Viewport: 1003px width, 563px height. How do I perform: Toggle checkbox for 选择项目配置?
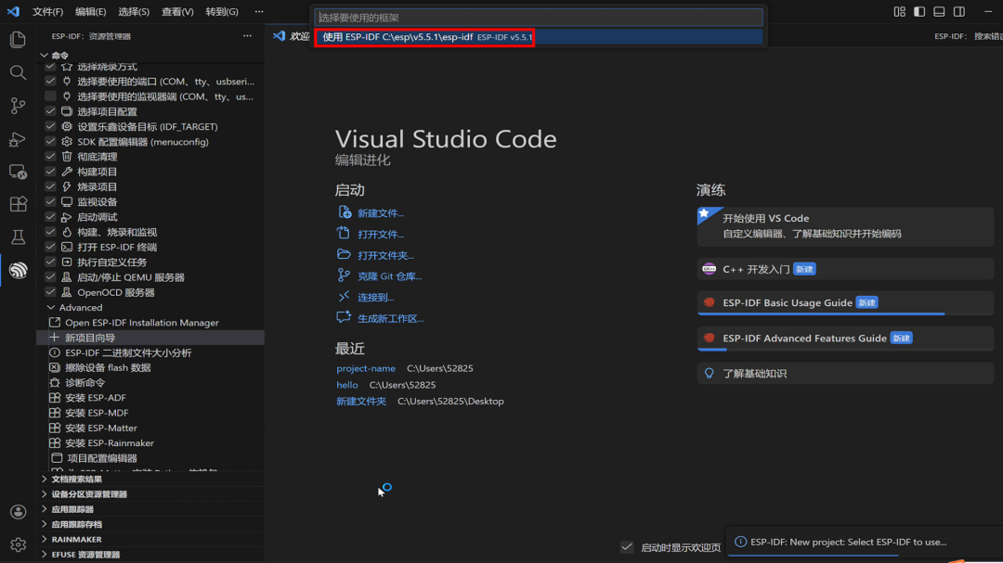[50, 111]
